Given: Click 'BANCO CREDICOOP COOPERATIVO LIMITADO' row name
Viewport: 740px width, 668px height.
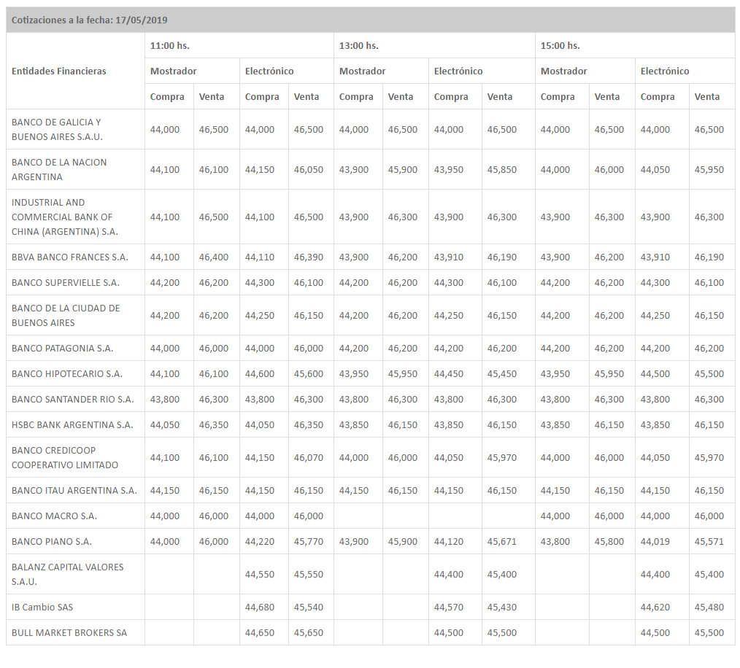Looking at the screenshot, I should coord(65,457).
